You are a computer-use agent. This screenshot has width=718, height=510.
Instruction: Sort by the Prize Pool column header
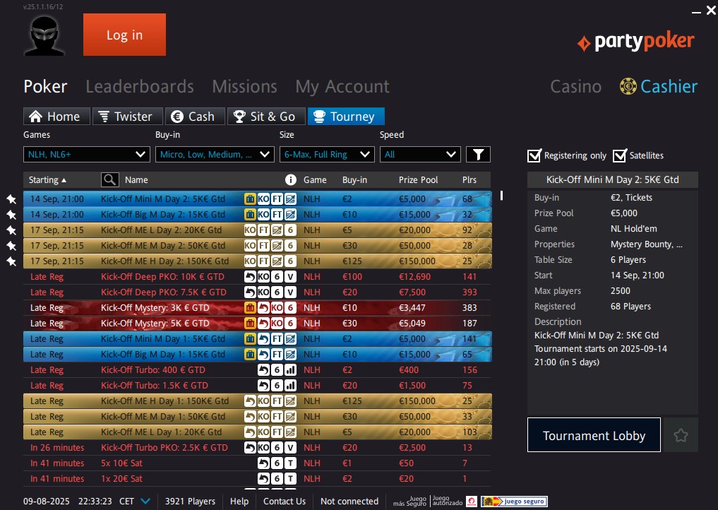[418, 179]
